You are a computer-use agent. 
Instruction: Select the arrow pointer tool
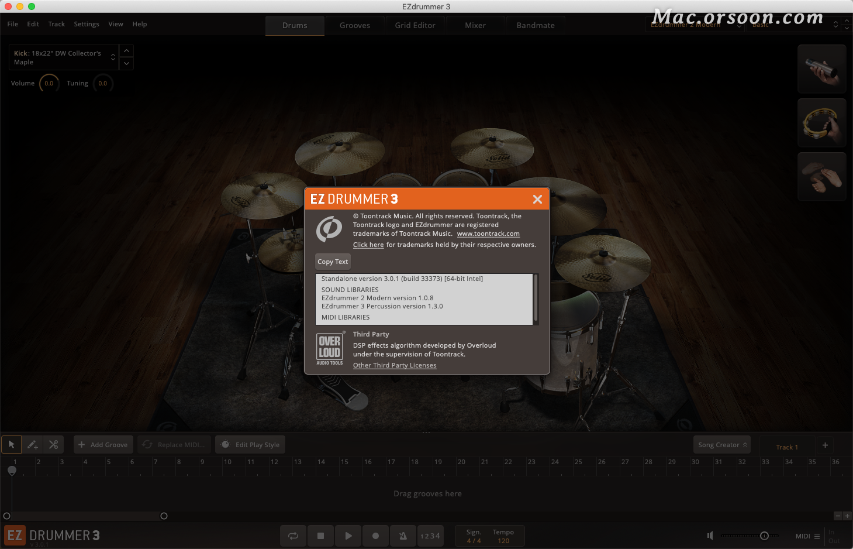[x=11, y=445]
